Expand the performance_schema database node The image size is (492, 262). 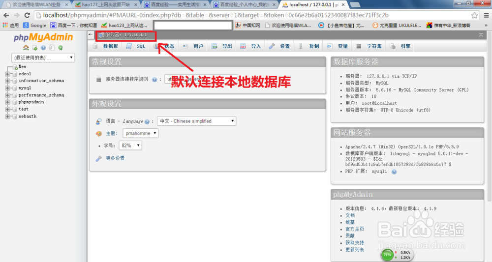tap(7, 95)
